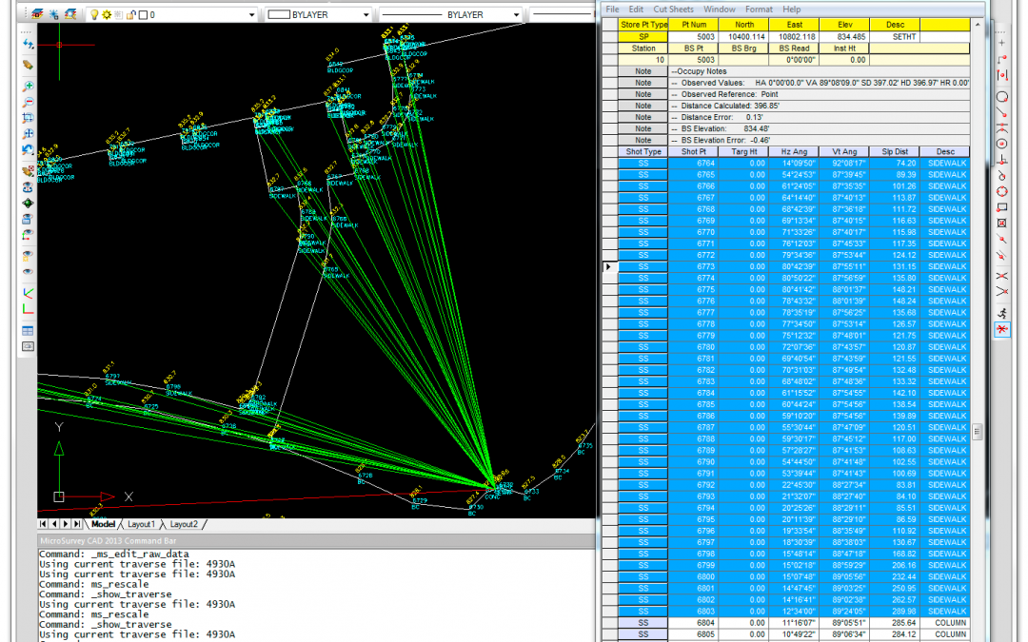Click the running man snap icon

click(x=1002, y=313)
